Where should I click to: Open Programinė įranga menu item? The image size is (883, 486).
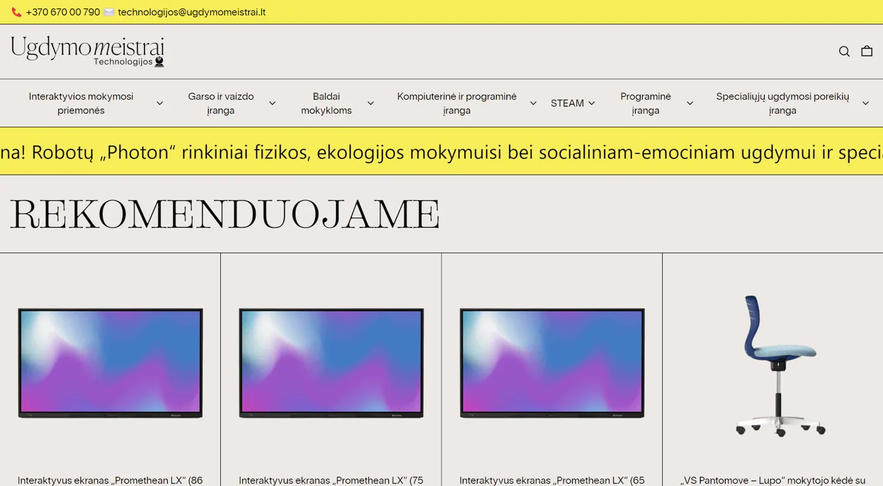click(x=645, y=103)
